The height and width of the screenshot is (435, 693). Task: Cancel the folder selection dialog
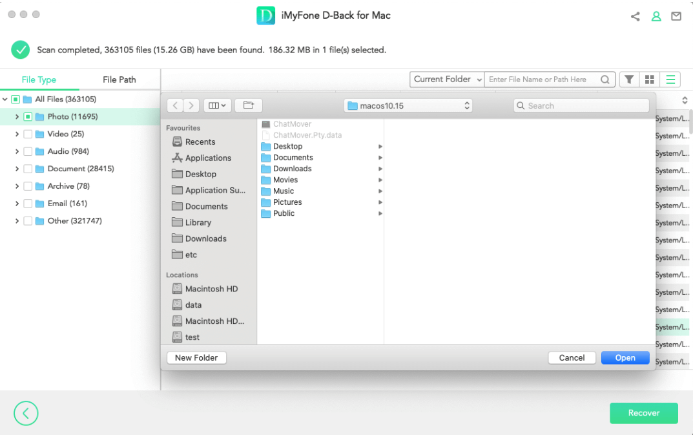point(572,357)
